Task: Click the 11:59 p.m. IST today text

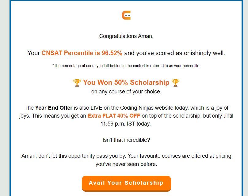Action: click(x=126, y=124)
